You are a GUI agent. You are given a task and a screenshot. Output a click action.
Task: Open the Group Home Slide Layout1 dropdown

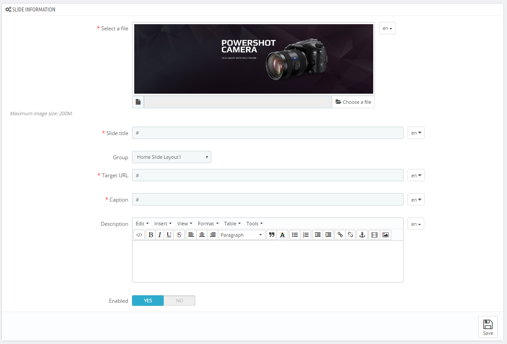click(x=172, y=157)
